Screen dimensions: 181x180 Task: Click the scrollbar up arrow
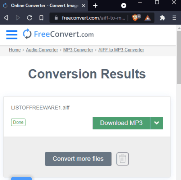pos(179,28)
